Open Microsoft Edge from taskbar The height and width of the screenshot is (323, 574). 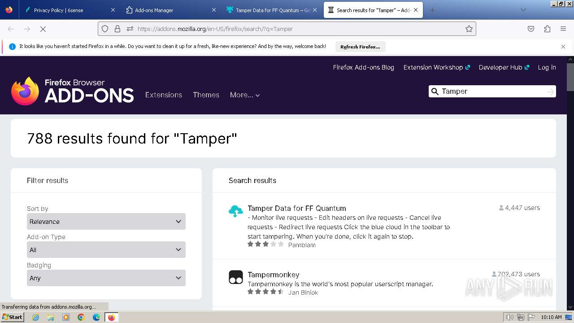pos(96,317)
